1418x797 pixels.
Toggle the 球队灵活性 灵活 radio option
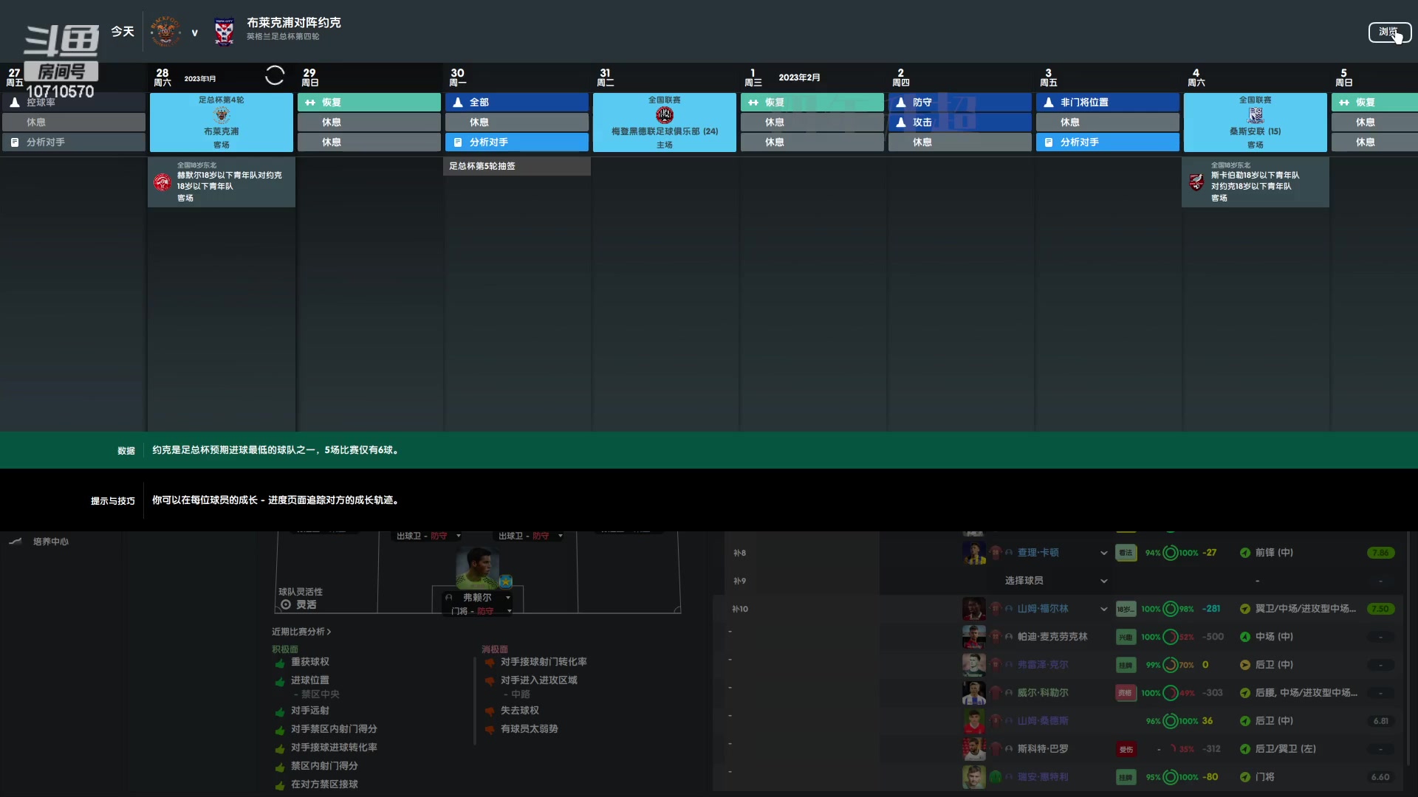(x=286, y=604)
